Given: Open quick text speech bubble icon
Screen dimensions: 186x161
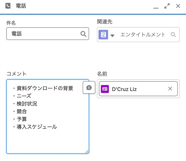Looking at the screenshot, I should (89, 88).
